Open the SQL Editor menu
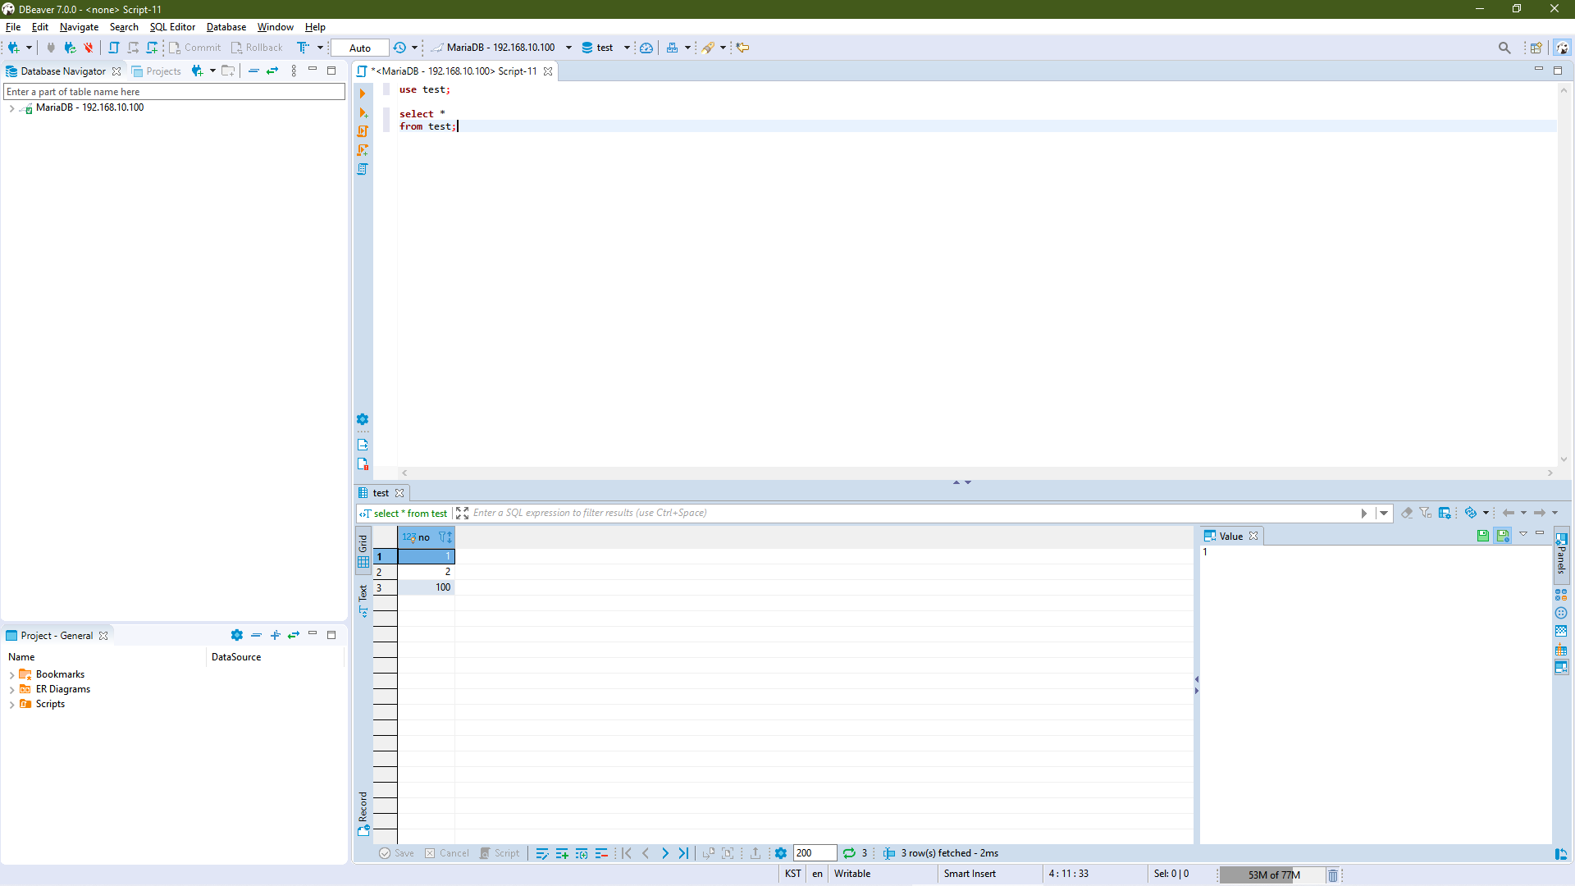 pyautogui.click(x=172, y=27)
